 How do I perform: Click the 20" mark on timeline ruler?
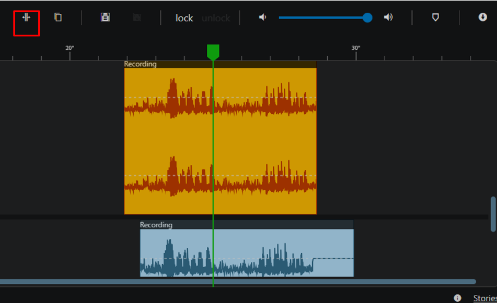pyautogui.click(x=70, y=48)
